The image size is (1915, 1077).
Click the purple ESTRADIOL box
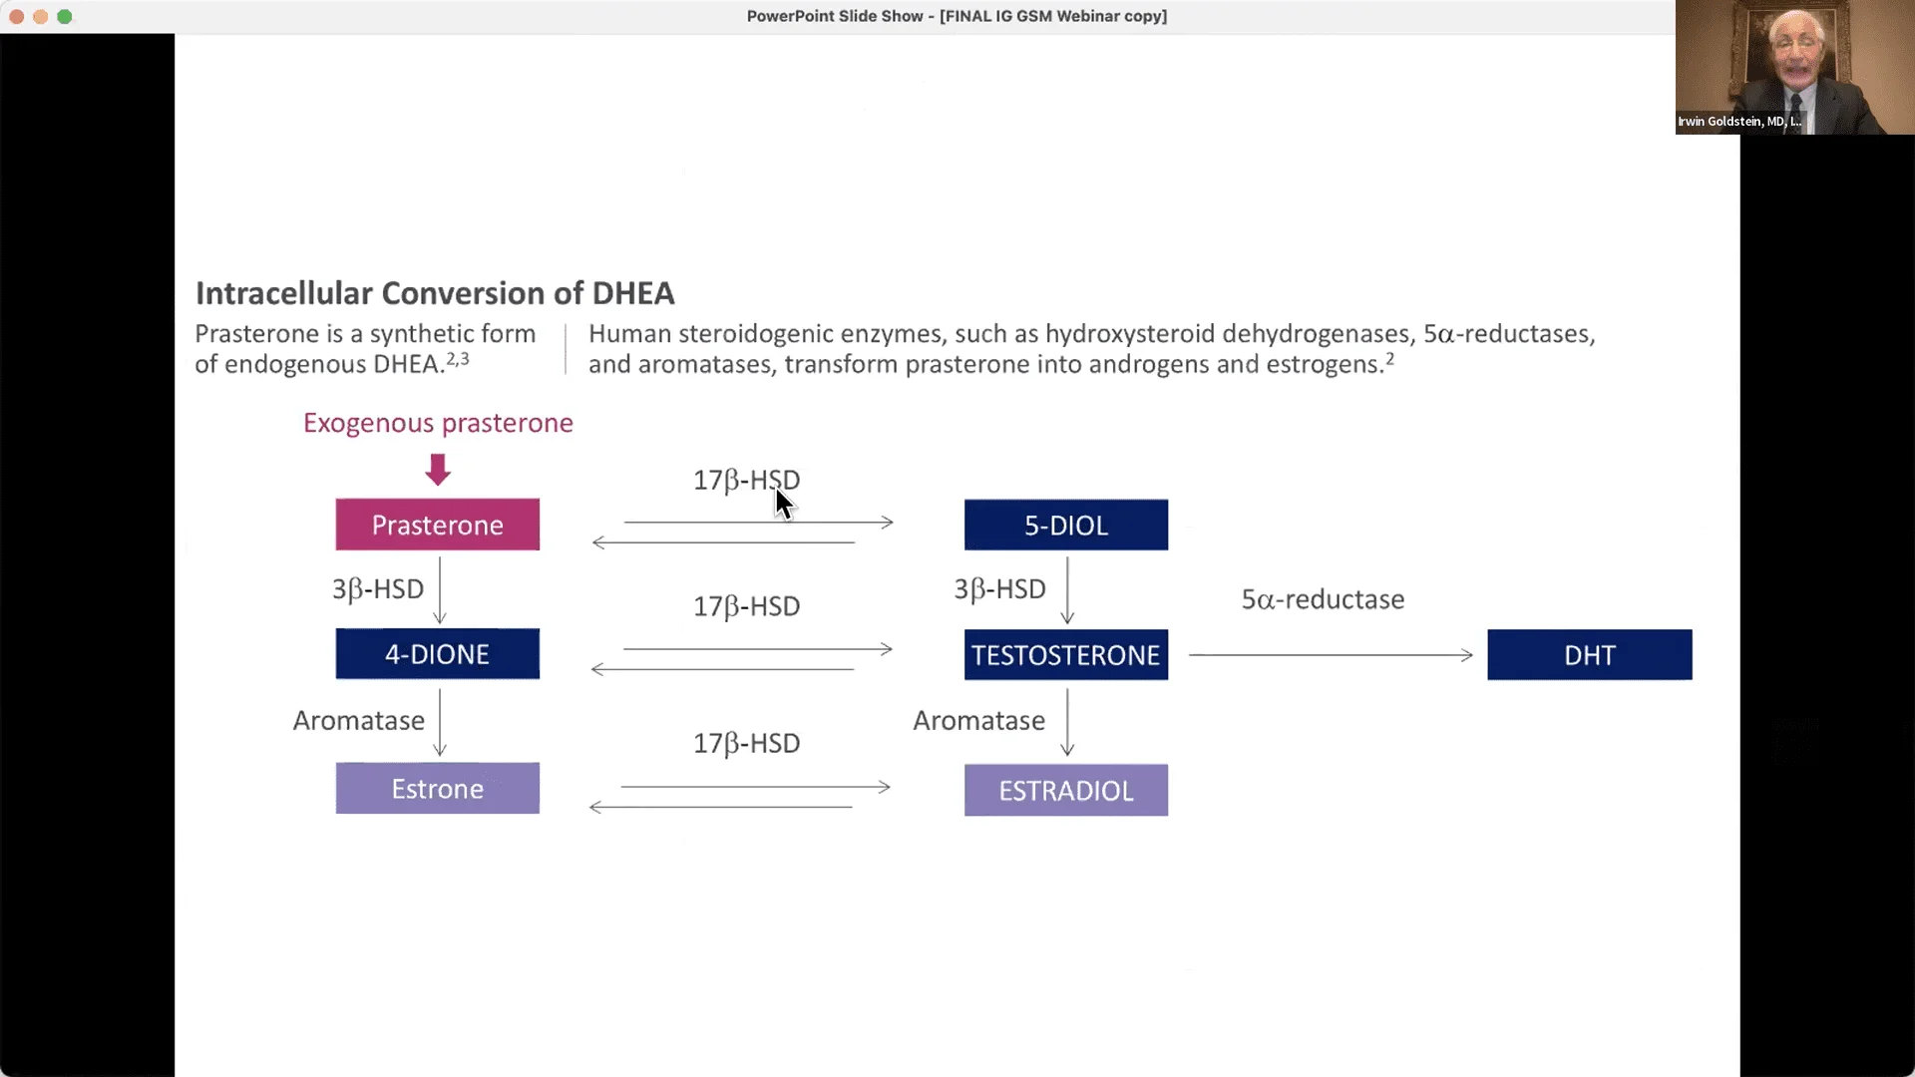(x=1066, y=790)
